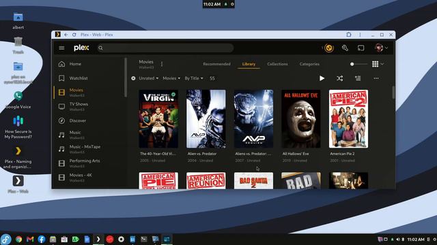Image resolution: width=437 pixels, height=245 pixels.
Task: Launch Chrome from the taskbar
Action: pos(18,239)
